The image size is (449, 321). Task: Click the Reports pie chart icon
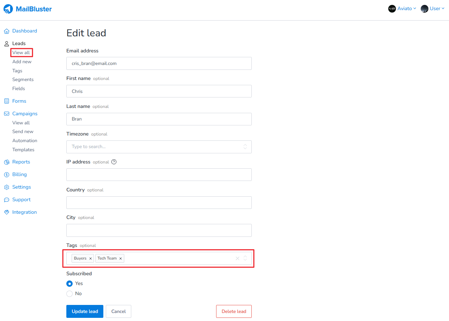point(6,162)
